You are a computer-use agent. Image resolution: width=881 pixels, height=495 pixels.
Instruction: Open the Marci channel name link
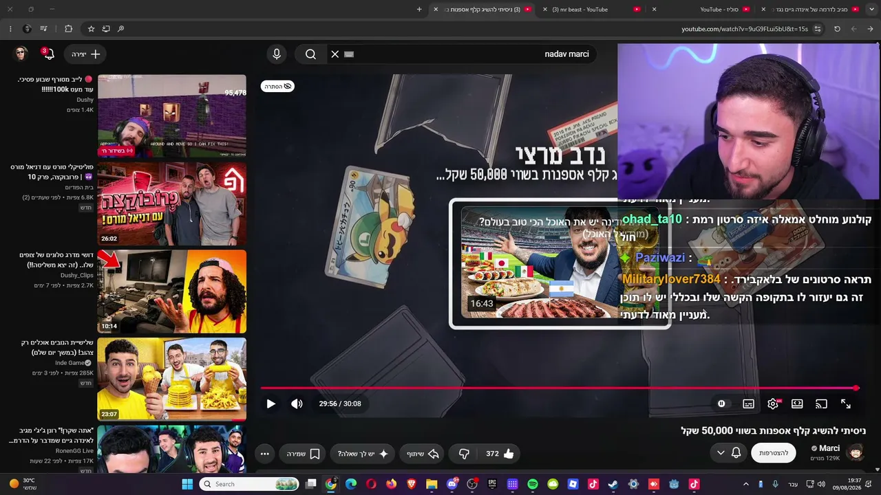click(829, 448)
